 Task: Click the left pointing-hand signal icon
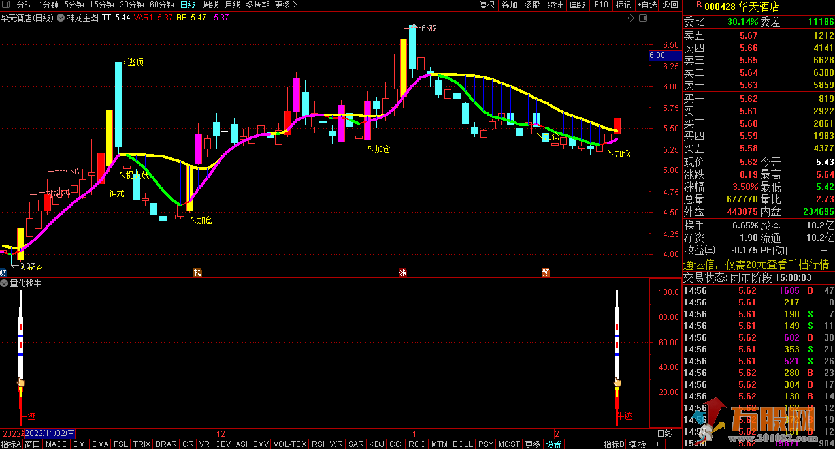[x=20, y=383]
